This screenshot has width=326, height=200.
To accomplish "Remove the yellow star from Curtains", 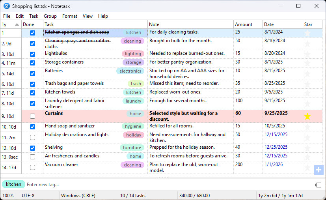I will point(307,116).
